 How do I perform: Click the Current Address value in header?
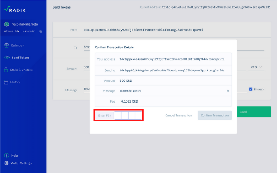215,7
